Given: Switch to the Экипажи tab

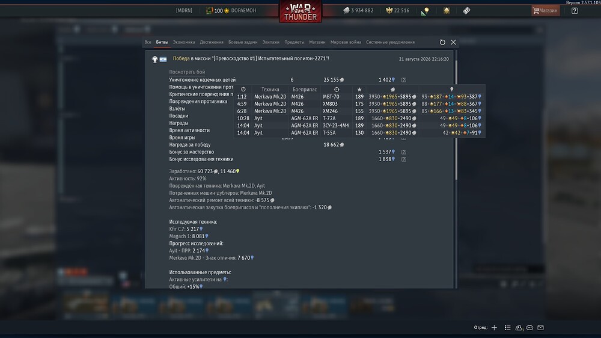Looking at the screenshot, I should [x=271, y=42].
